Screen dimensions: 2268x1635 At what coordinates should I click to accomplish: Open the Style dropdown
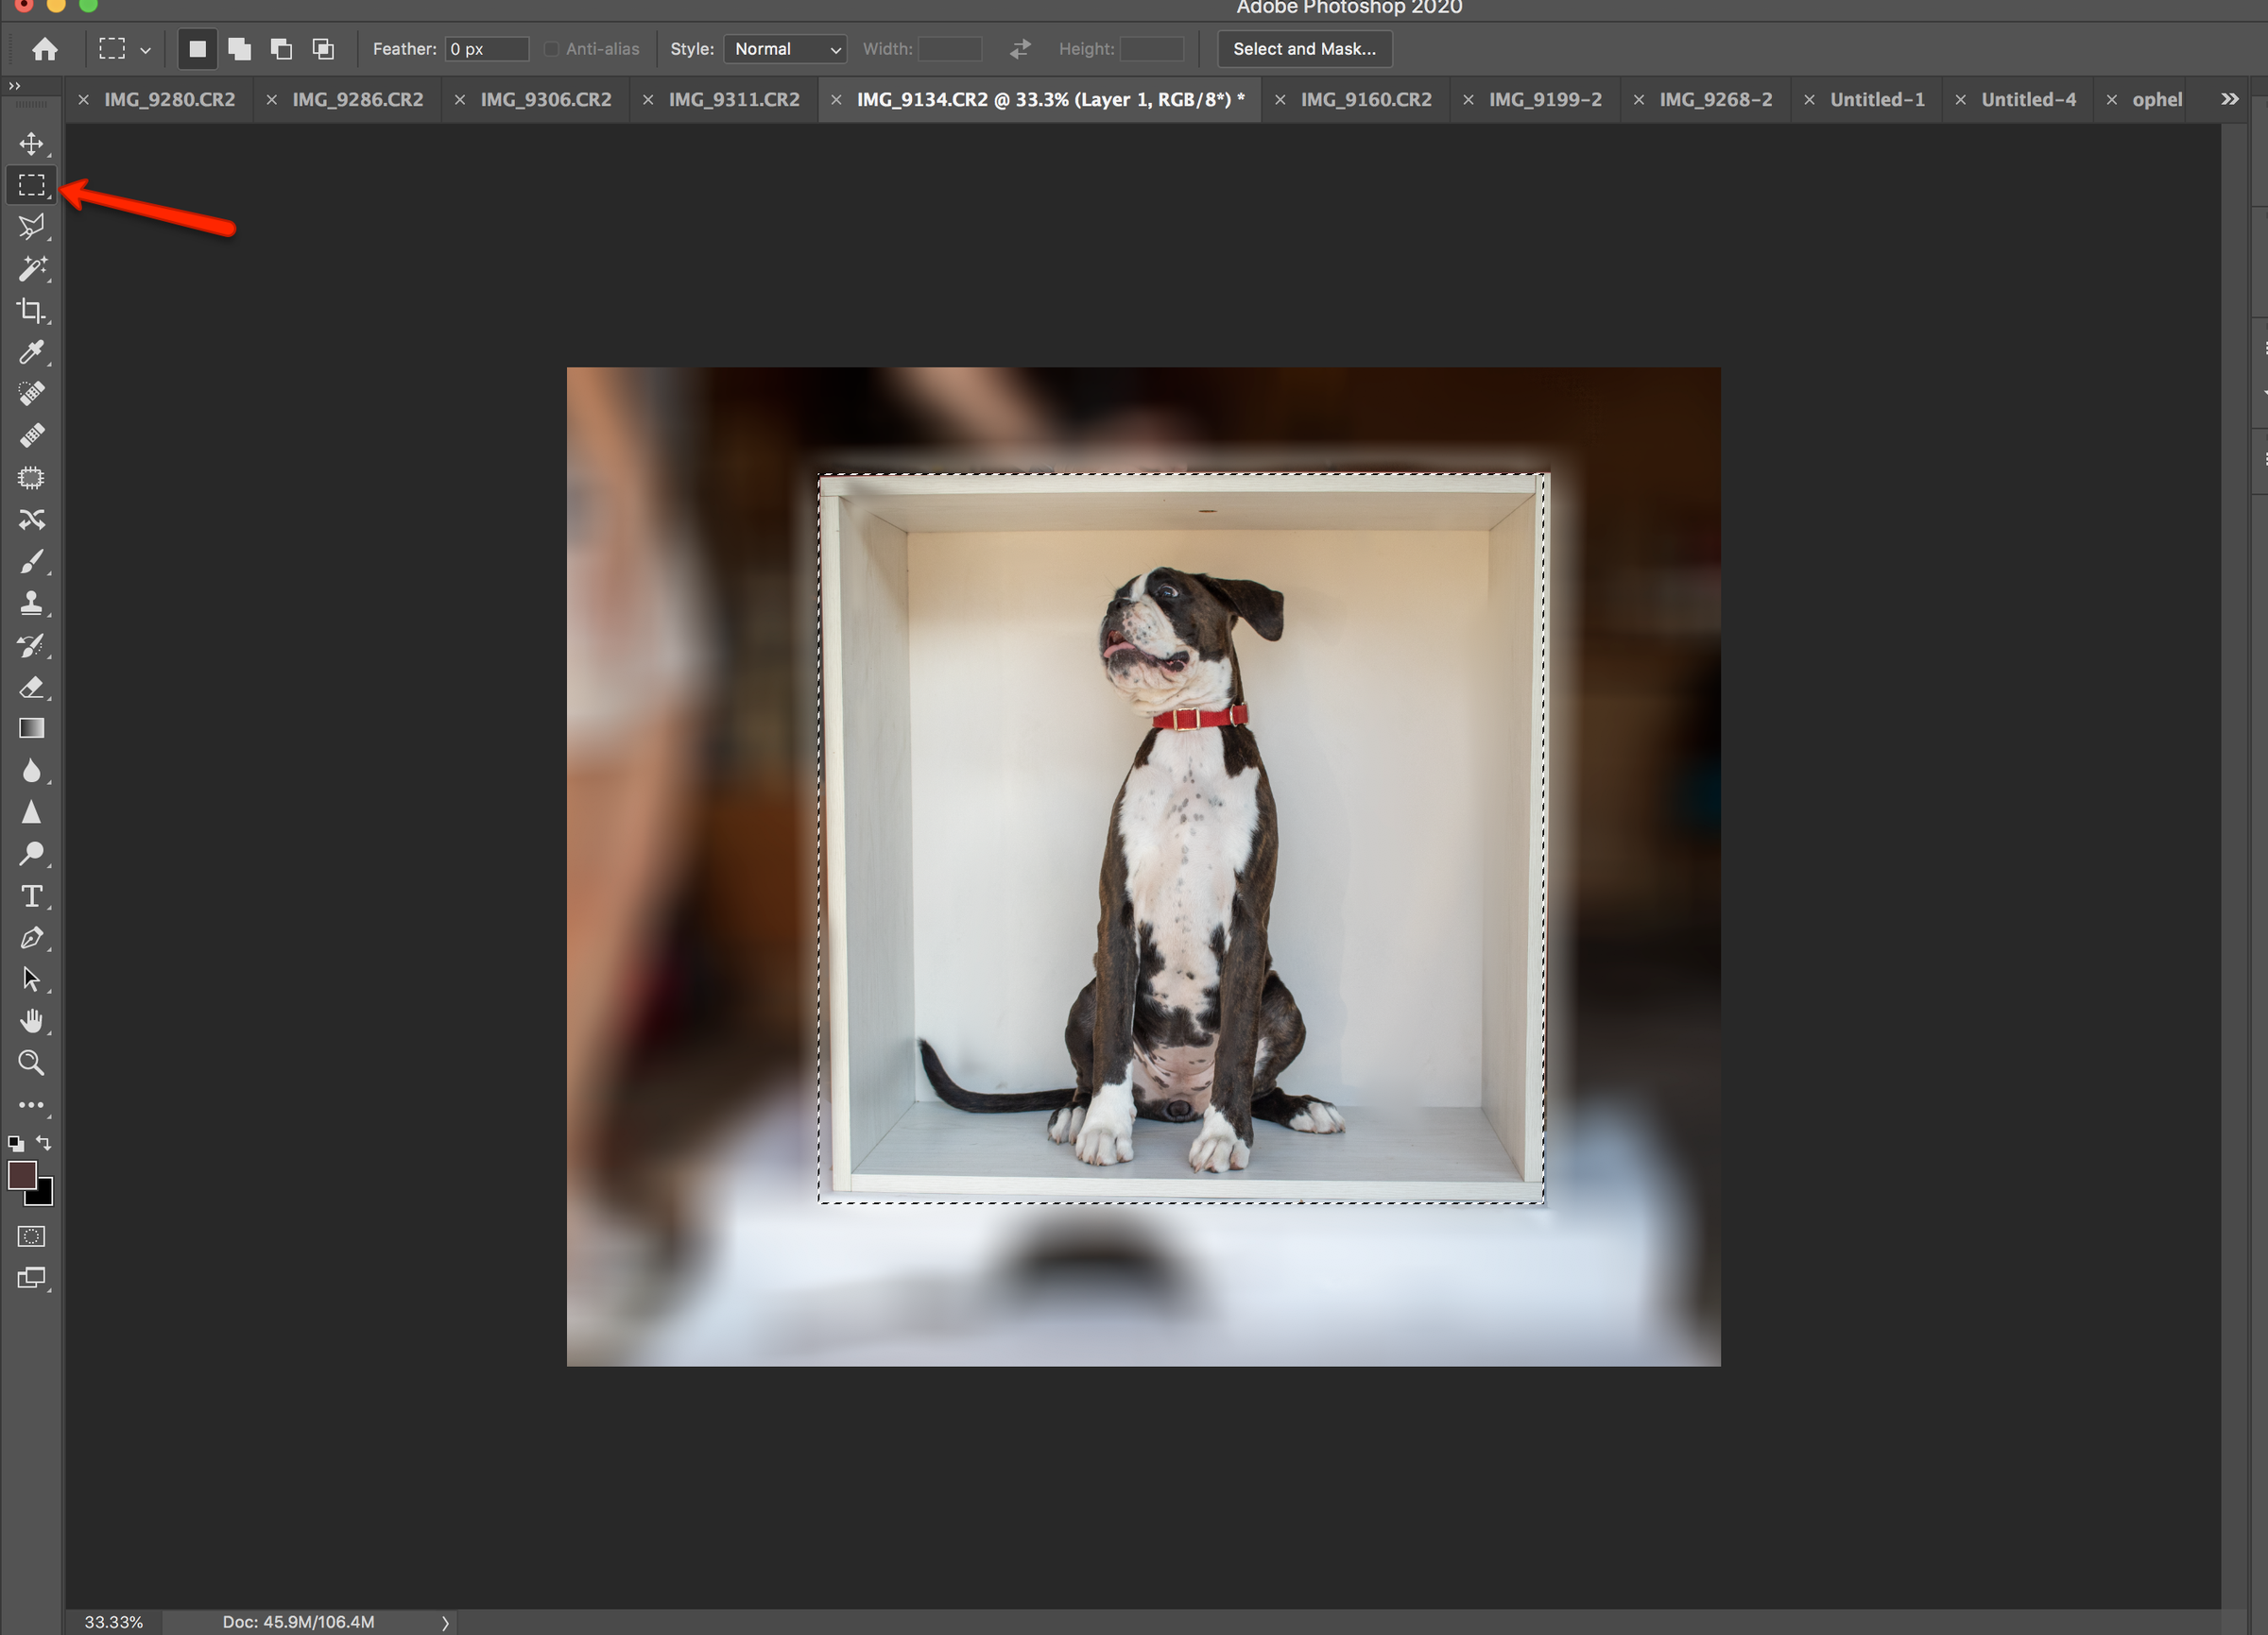784,48
